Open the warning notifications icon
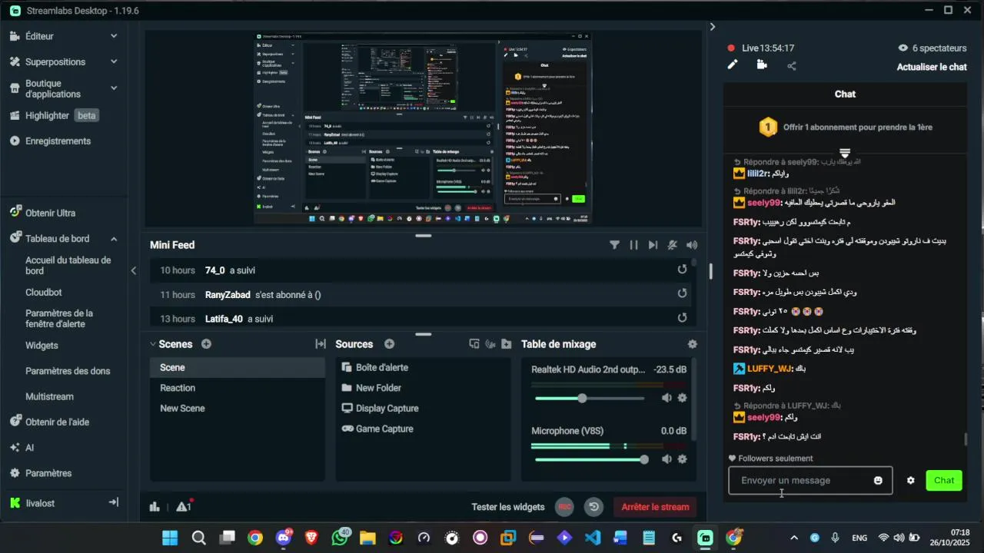 coord(183,506)
